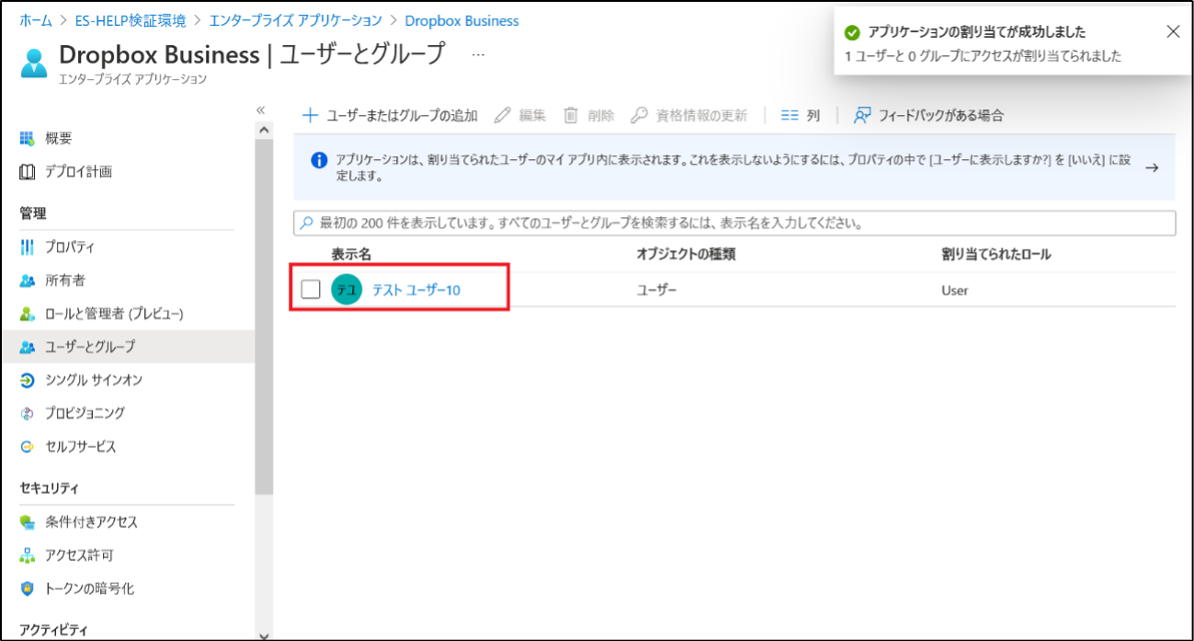This screenshot has width=1194, height=641.
Task: Open ES-HELP検証環境 breadcrumb link
Action: [132, 20]
